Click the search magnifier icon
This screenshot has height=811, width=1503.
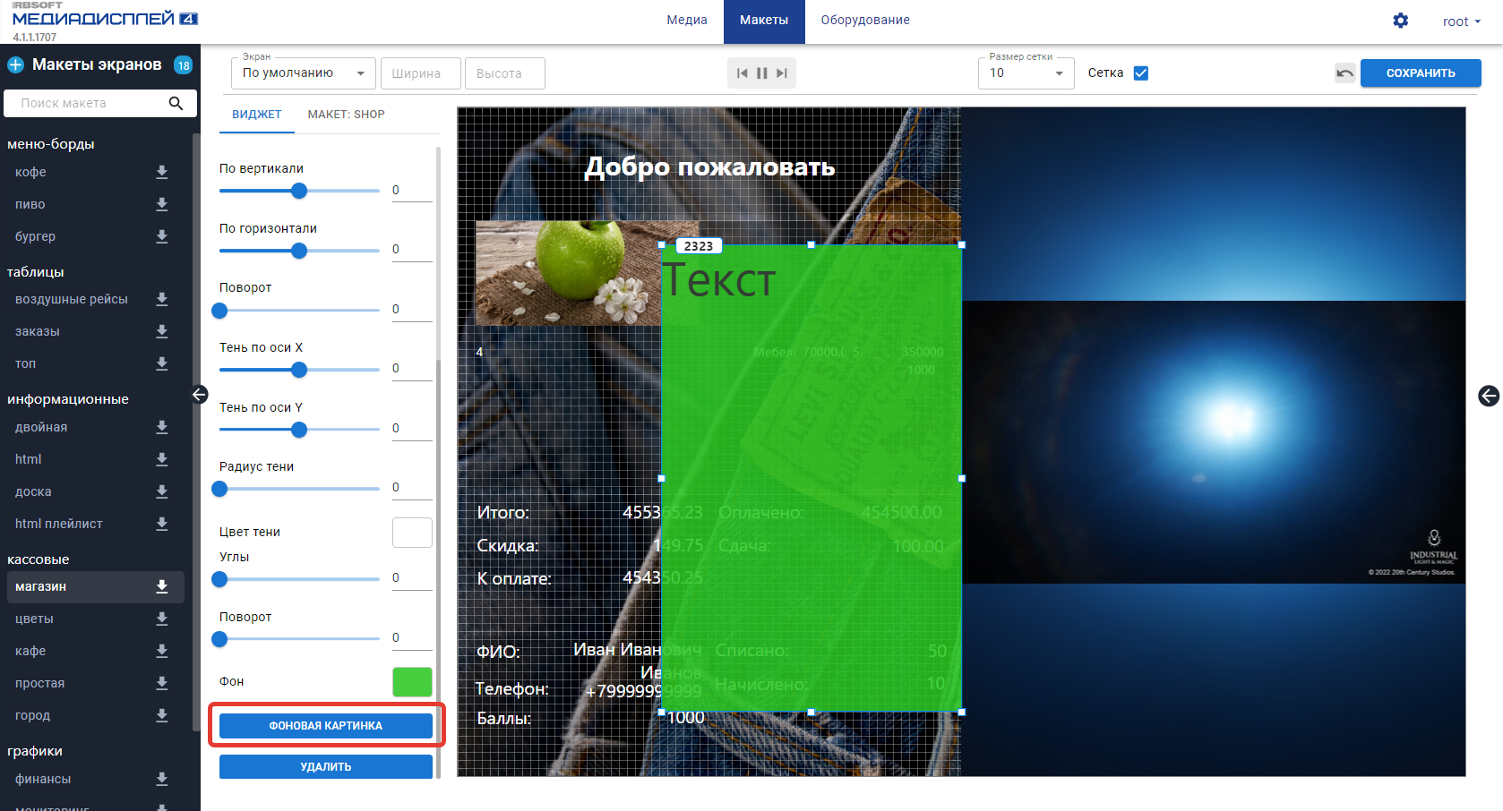coord(176,103)
